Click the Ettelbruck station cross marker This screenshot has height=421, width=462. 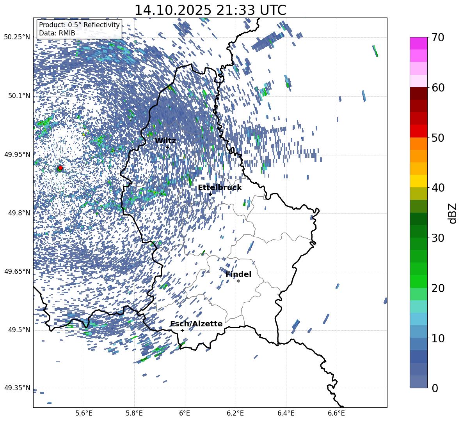click(210, 194)
